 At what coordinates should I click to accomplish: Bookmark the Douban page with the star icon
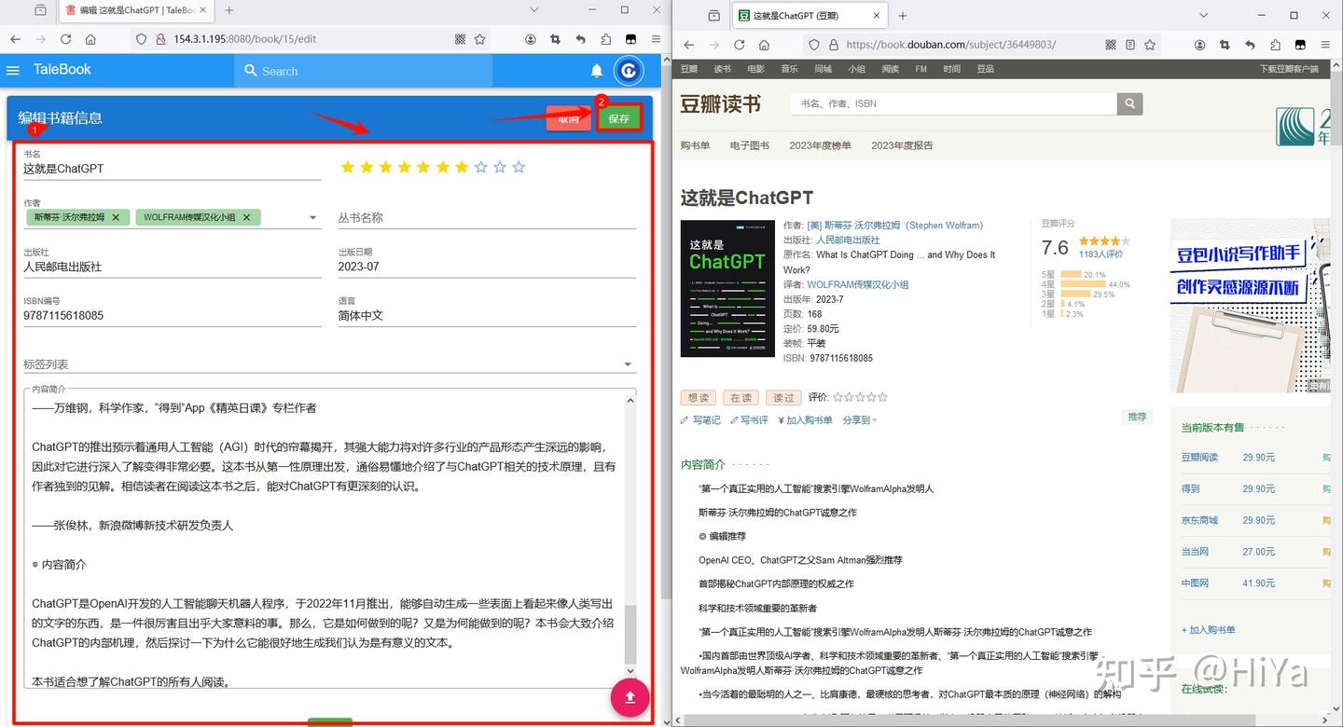[1150, 45]
